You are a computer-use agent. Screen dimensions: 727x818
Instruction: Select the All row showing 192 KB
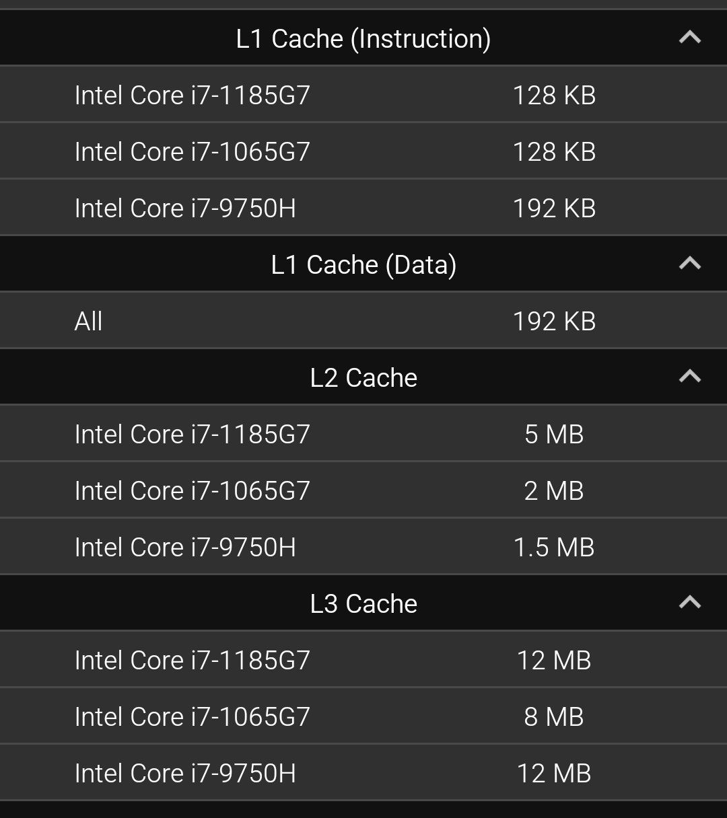(363, 321)
